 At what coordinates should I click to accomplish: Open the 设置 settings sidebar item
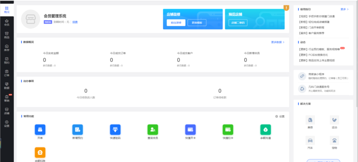(x=7, y=124)
